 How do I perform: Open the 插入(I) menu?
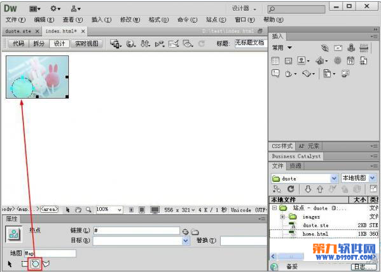[101, 20]
